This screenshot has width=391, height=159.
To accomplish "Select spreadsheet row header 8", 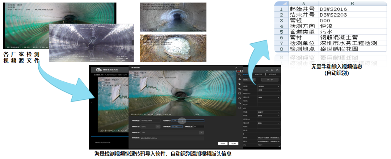I will [x=281, y=49].
